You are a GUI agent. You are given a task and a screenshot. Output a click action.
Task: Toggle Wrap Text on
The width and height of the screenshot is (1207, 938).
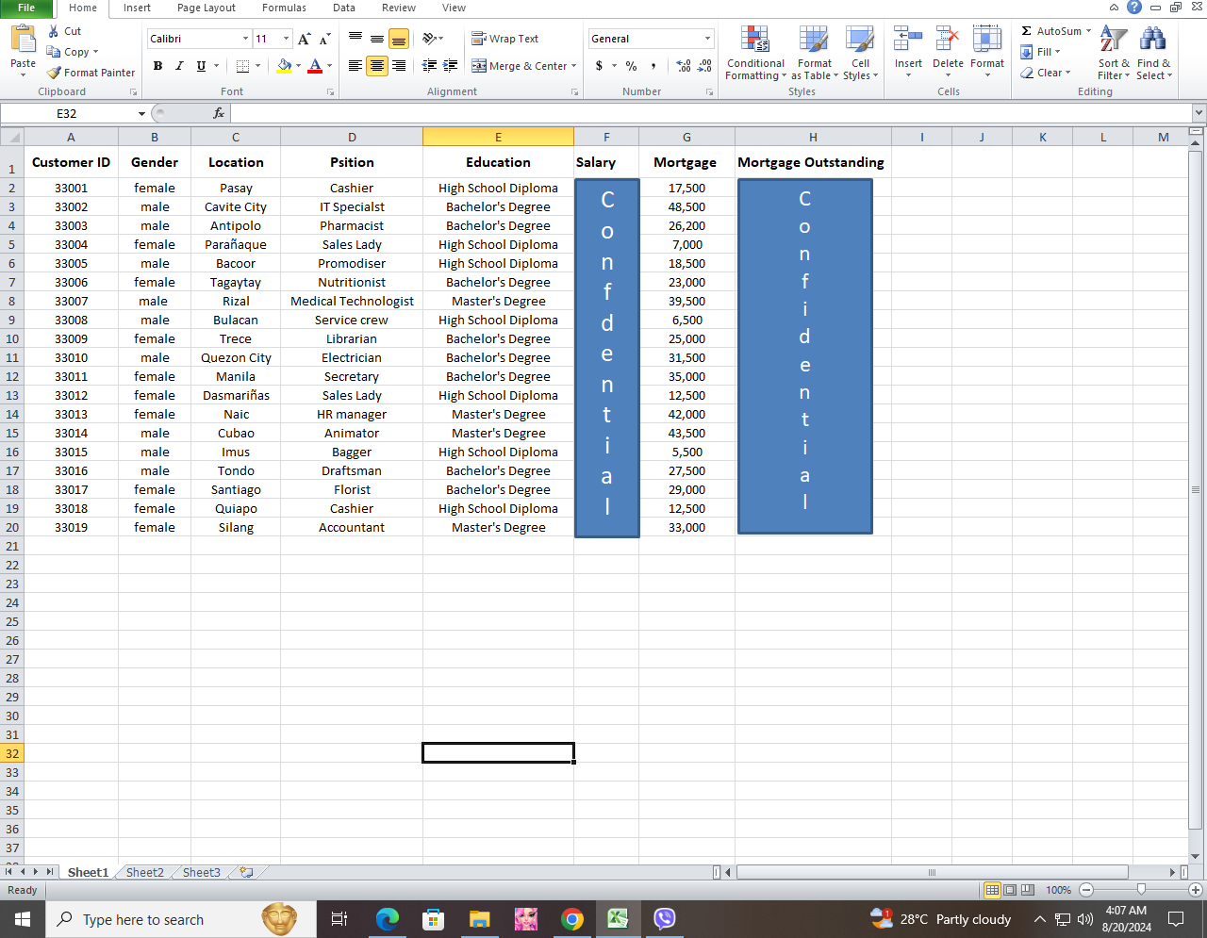(505, 39)
